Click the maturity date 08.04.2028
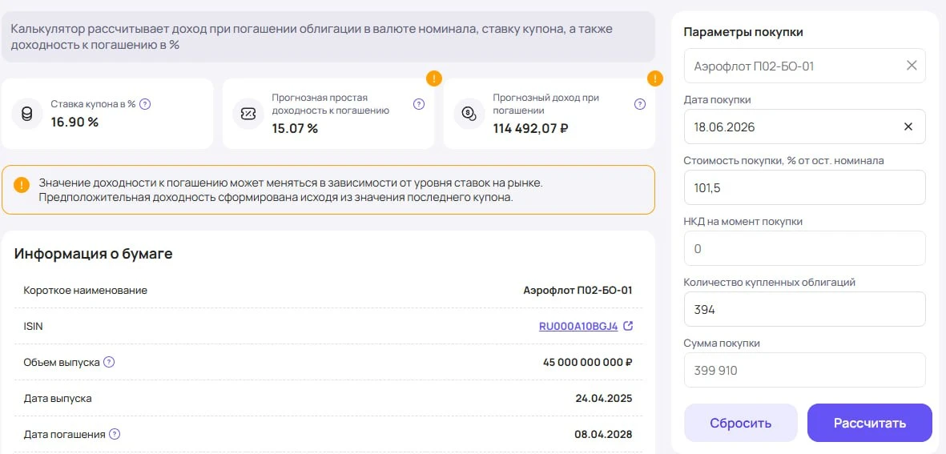 (x=604, y=434)
